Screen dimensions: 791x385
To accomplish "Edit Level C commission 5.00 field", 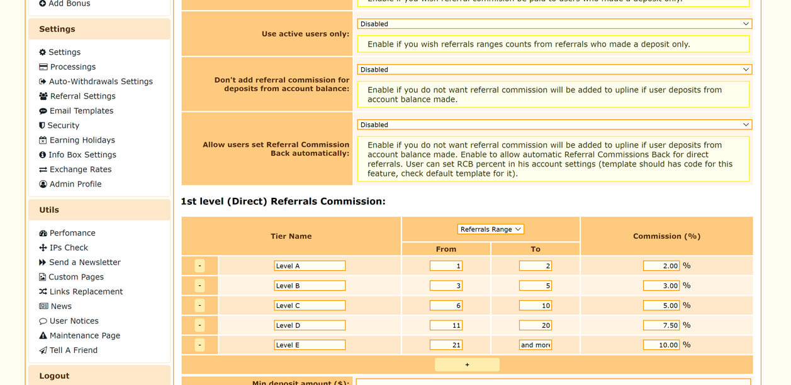I will tap(661, 306).
